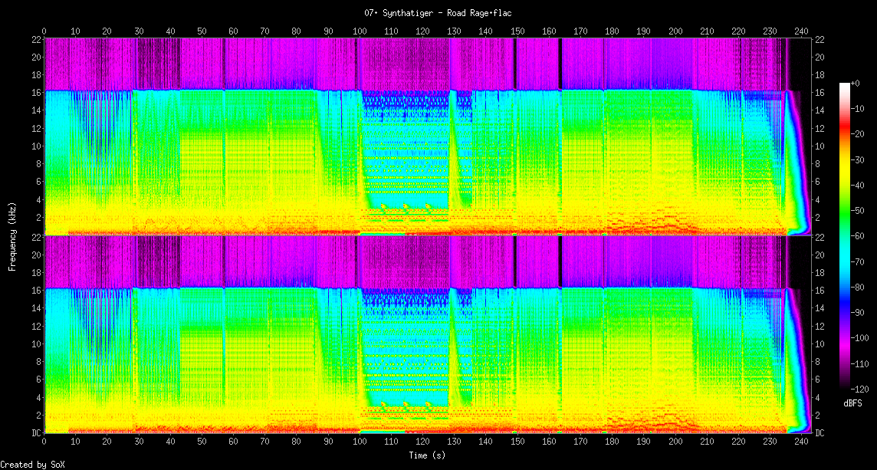Click the "Time (s)" axis label
Image resolution: width=877 pixels, height=470 pixels.
click(x=427, y=455)
